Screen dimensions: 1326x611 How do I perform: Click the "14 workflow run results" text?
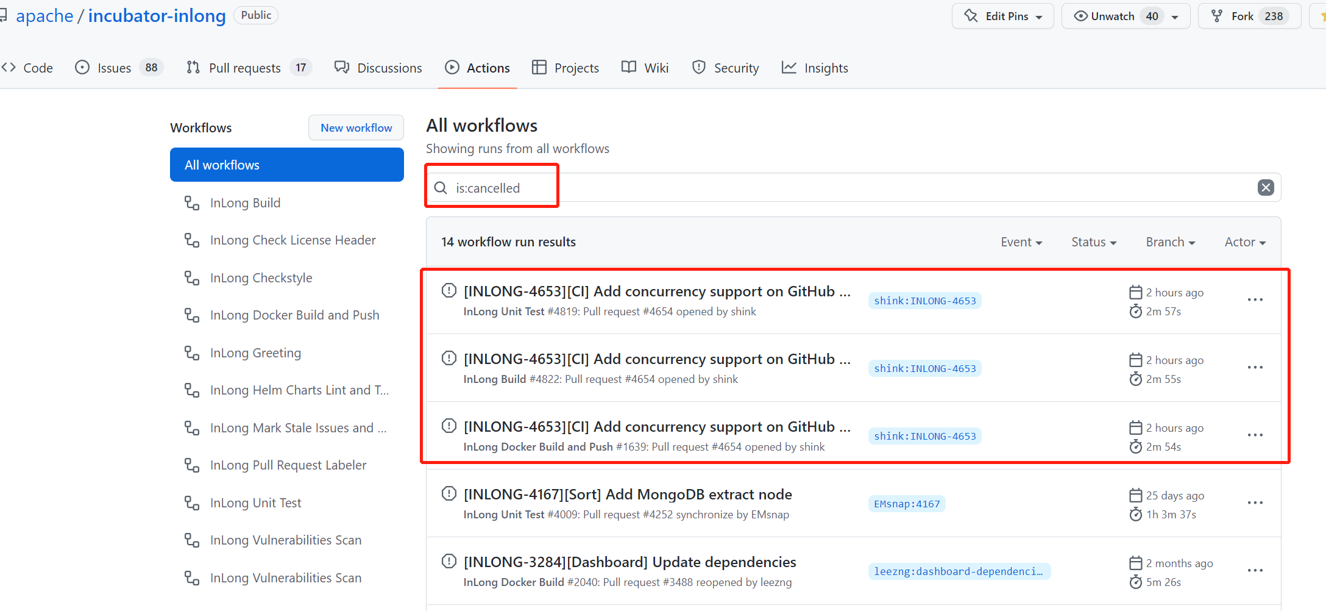pos(508,242)
